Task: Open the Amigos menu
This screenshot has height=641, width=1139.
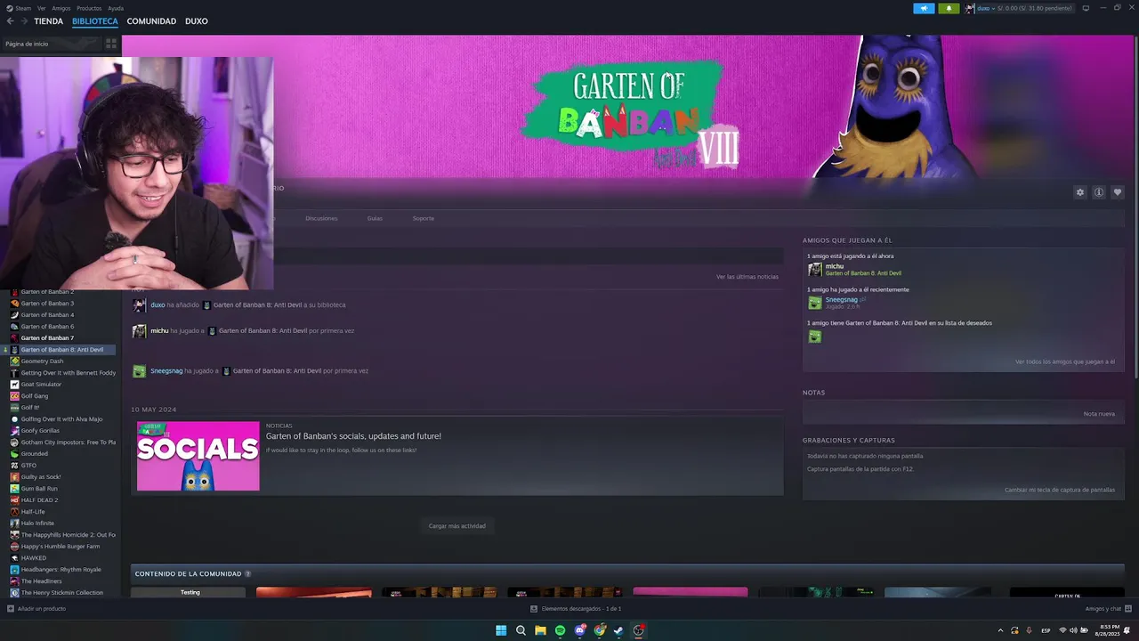Action: point(61,8)
